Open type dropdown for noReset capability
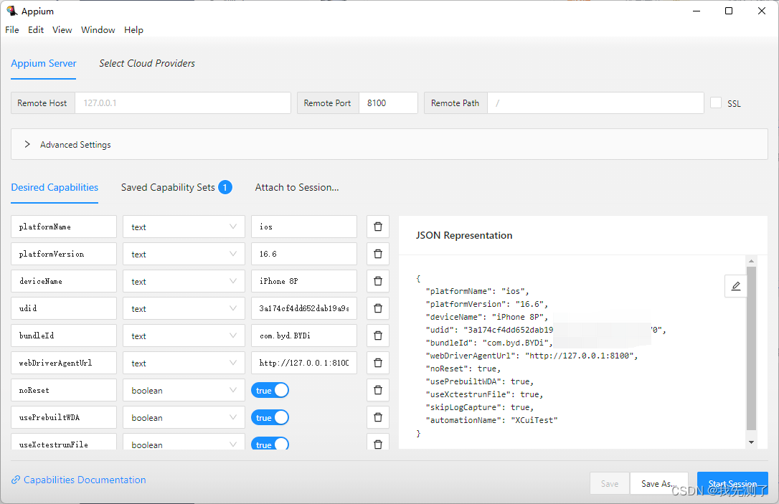779x504 pixels. (183, 390)
